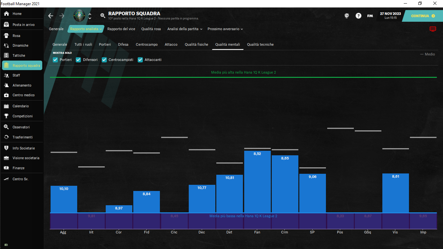Click the Crm bar showing 8,65

click(285, 184)
